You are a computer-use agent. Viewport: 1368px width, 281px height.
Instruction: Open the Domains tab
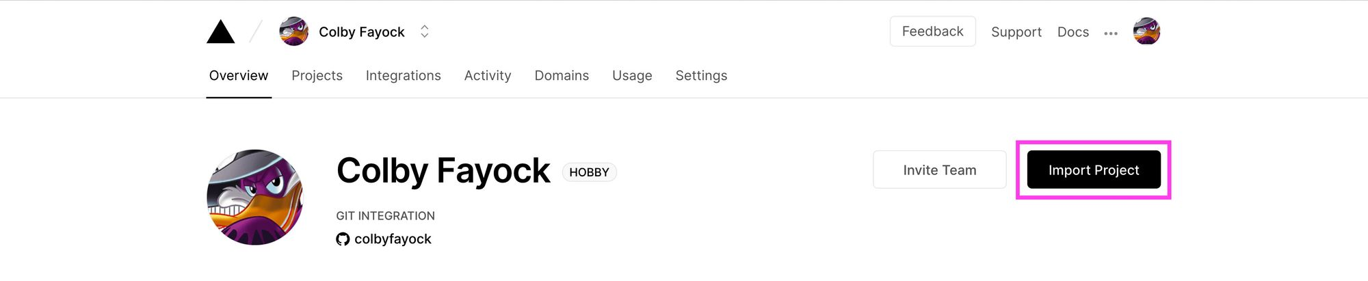562,75
